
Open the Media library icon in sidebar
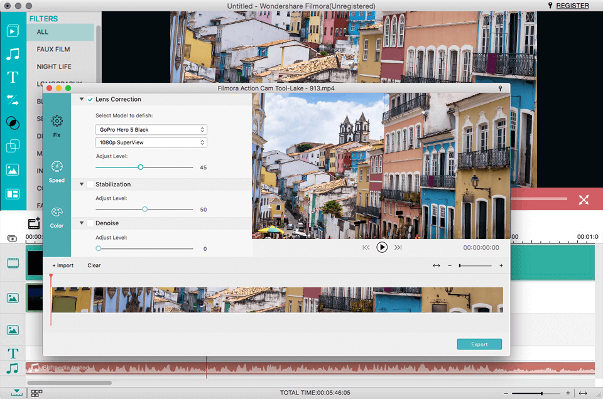[x=13, y=31]
